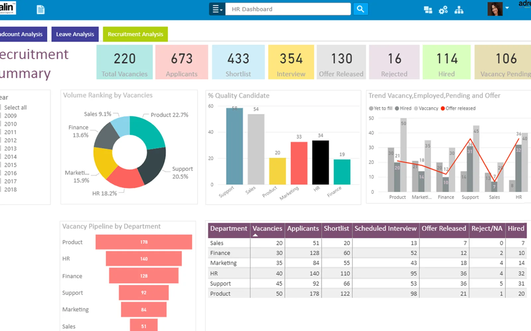Toggle the Yet to fill legend item

(x=381, y=108)
